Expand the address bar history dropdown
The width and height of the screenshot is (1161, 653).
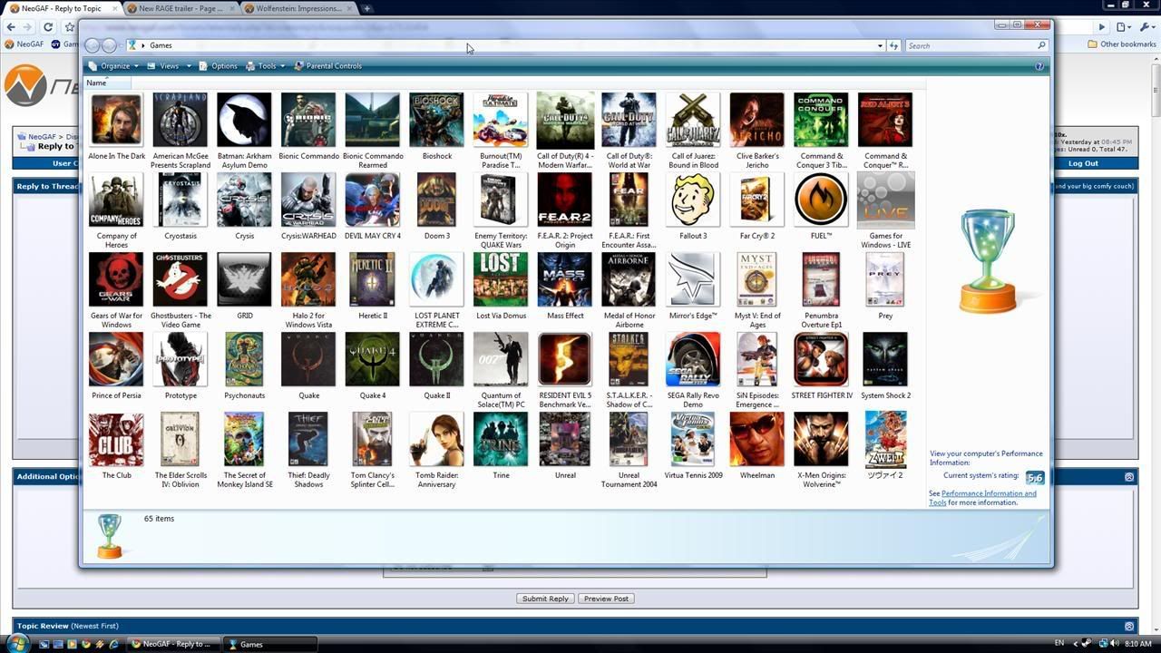coord(879,44)
